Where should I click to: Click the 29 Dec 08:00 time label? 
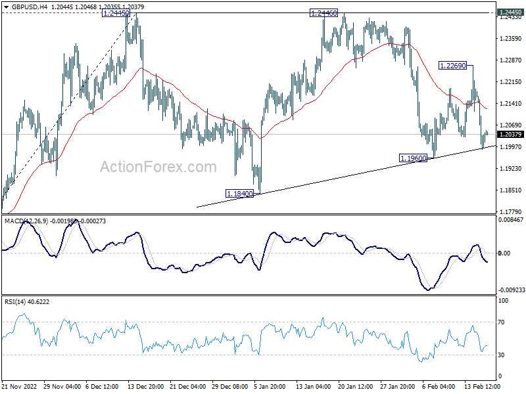click(229, 386)
